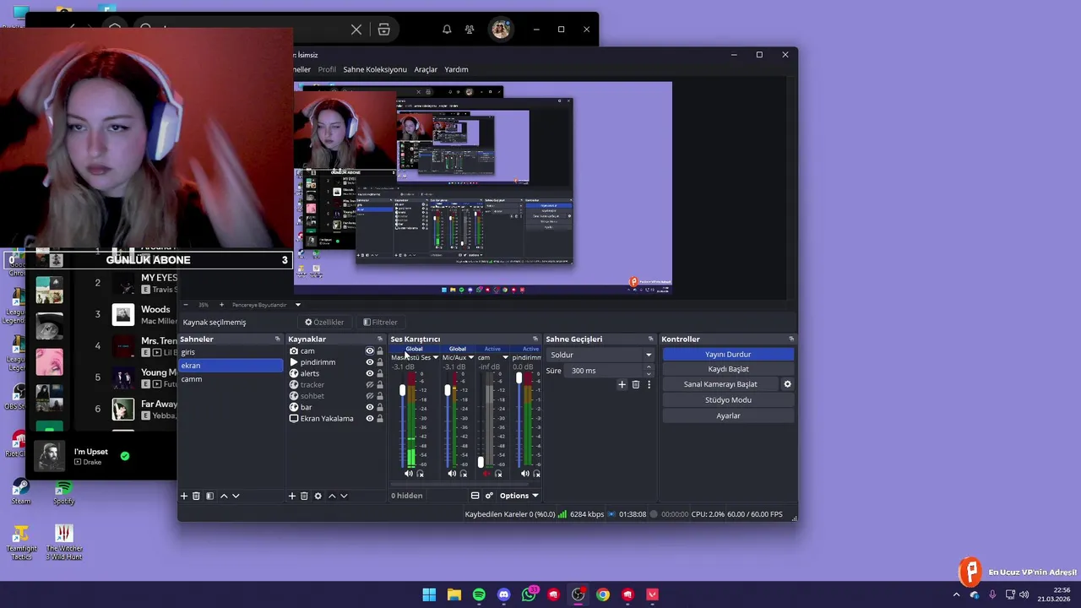Move the source down in Kaynaklar toolbar
This screenshot has height=608, width=1081.
pos(344,496)
